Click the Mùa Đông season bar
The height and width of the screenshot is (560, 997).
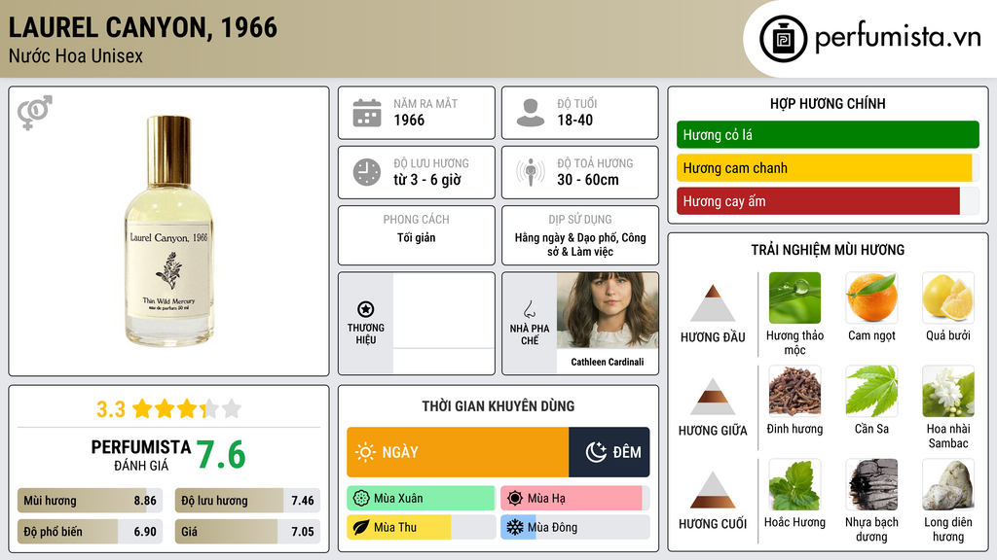[x=574, y=527]
